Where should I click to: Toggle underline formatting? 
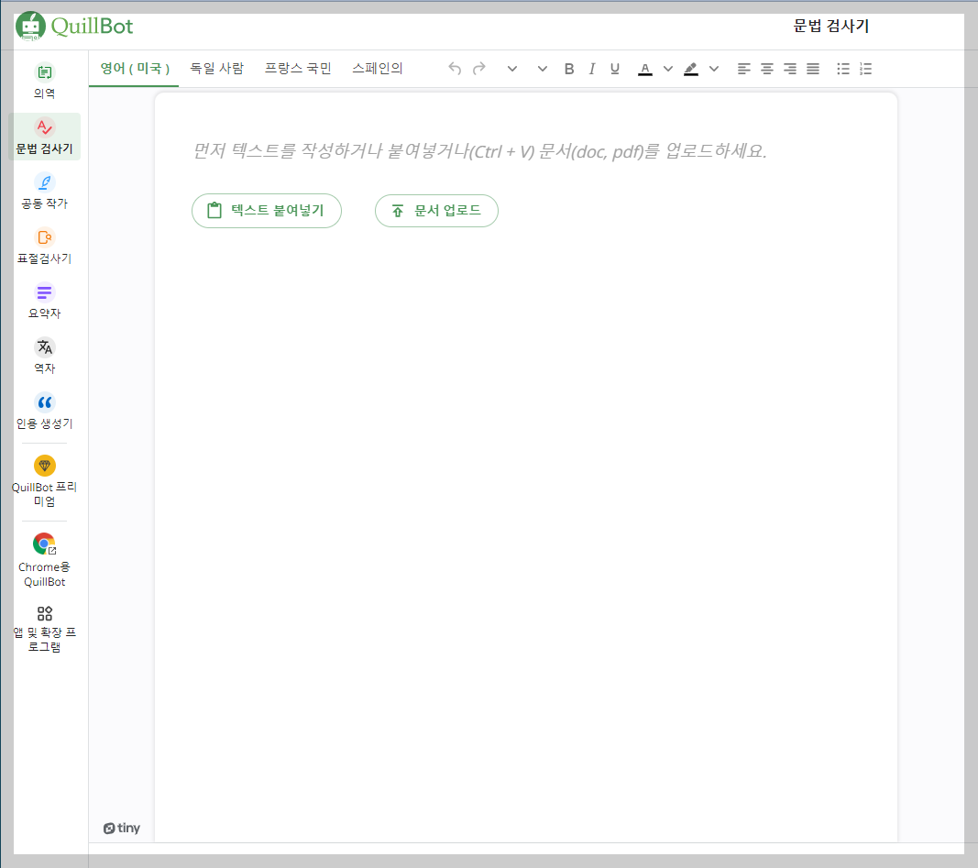point(615,68)
